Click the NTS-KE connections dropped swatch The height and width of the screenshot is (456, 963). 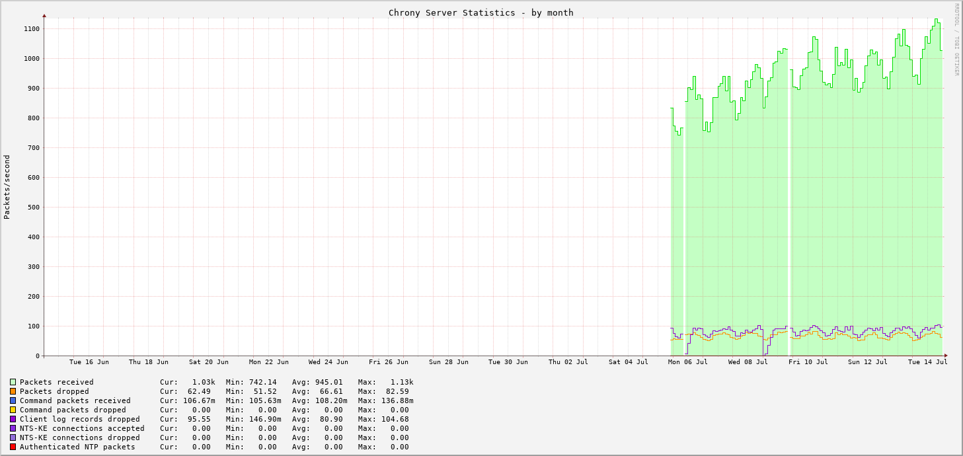[13, 437]
